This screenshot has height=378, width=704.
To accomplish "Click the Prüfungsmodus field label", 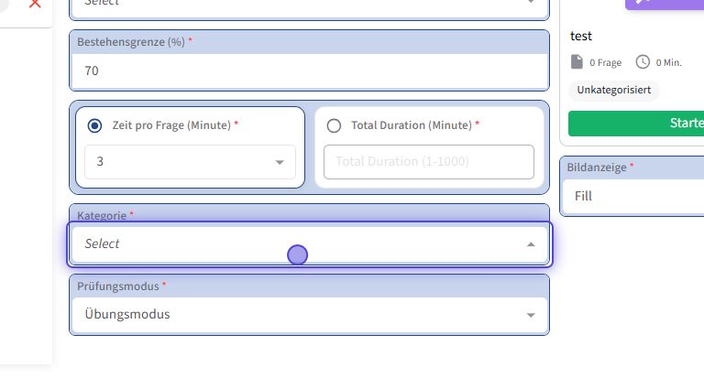I will point(118,286).
